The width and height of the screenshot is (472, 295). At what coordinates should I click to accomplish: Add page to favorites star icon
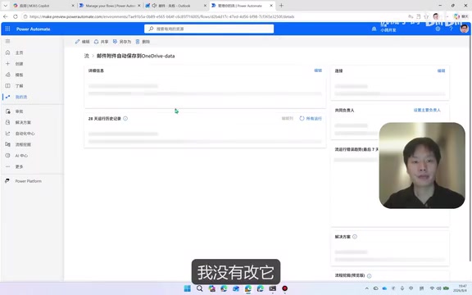pyautogui.click(x=426, y=16)
